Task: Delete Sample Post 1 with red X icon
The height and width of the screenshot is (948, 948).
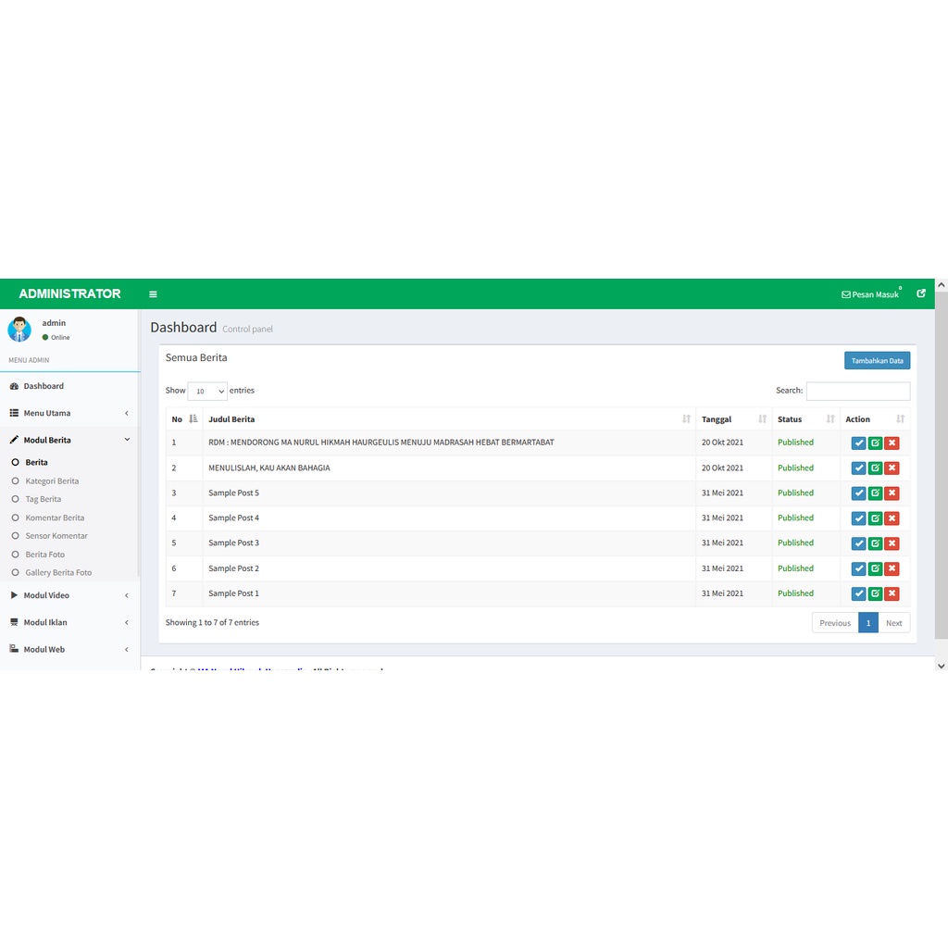Action: point(892,593)
